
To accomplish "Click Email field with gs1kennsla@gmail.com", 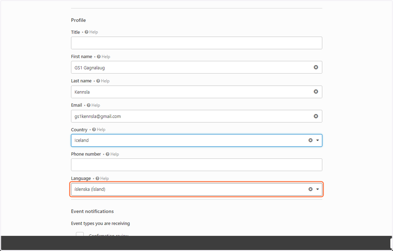I will click(196, 116).
